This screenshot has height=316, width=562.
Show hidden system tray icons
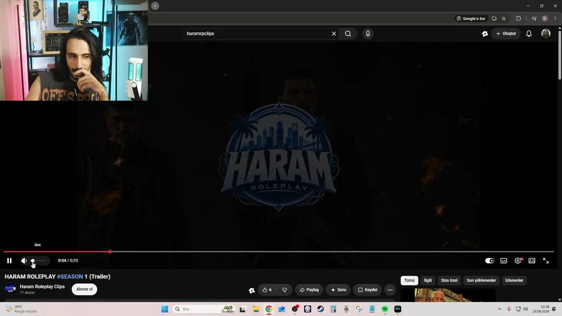(499, 309)
